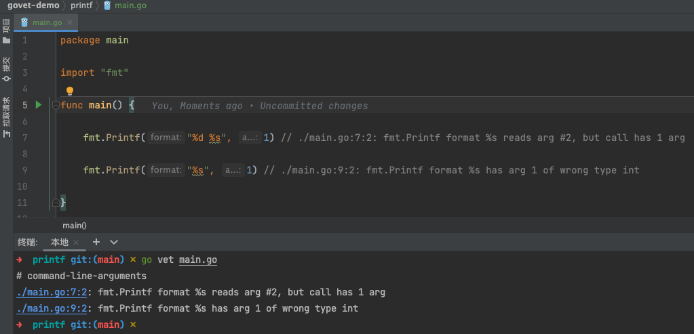Add a new terminal session with plus icon

point(96,242)
